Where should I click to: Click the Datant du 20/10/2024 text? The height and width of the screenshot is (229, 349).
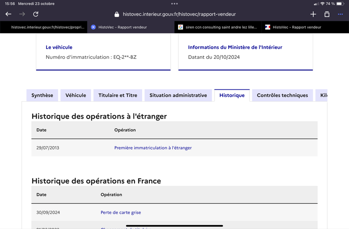[214, 57]
